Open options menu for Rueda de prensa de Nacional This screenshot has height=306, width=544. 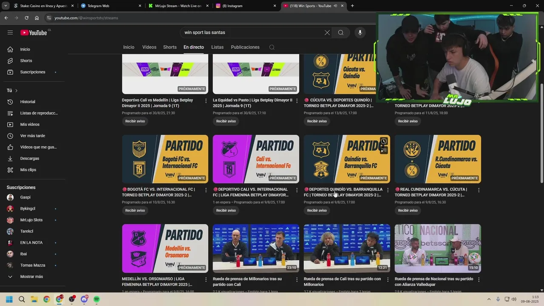tap(479, 280)
